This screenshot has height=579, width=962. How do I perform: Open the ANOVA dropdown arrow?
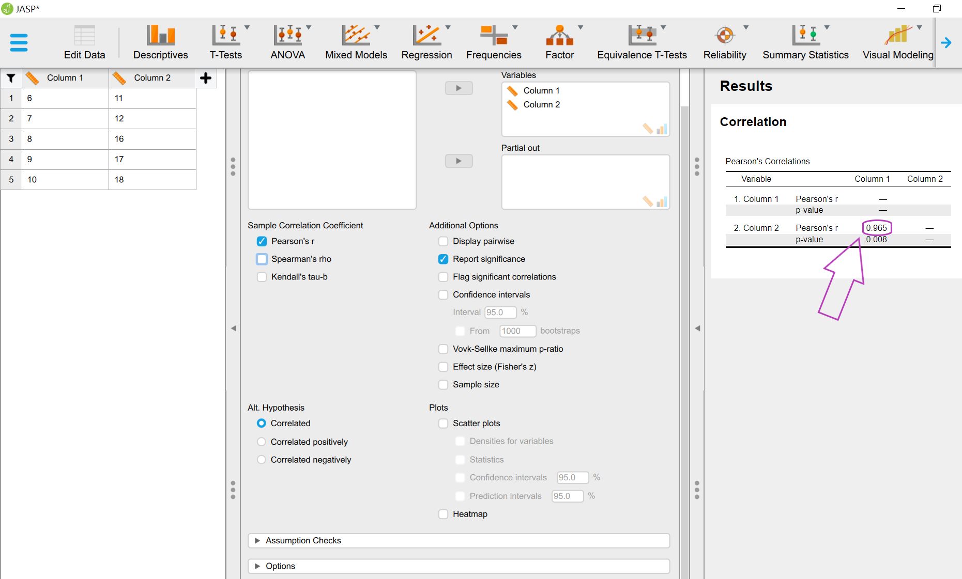pyautogui.click(x=309, y=27)
